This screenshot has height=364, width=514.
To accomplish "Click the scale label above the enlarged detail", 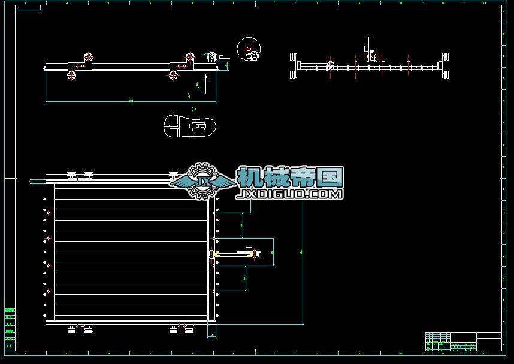I will tap(193, 109).
